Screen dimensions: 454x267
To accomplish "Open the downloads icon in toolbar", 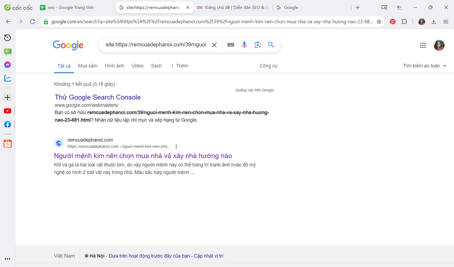I will pos(434,22).
